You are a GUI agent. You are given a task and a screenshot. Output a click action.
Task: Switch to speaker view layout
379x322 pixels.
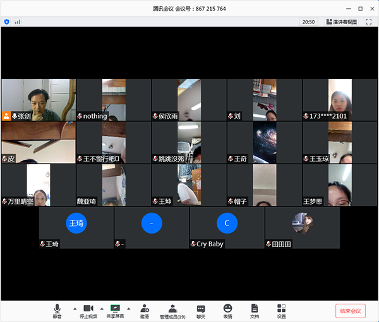[x=342, y=21]
